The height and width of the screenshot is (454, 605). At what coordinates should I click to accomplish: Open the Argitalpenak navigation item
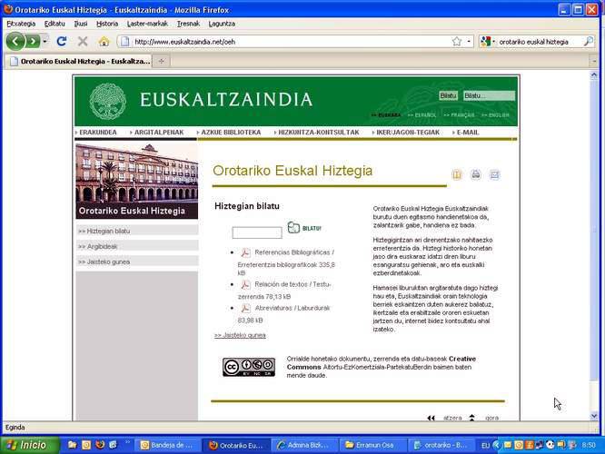coord(157,133)
